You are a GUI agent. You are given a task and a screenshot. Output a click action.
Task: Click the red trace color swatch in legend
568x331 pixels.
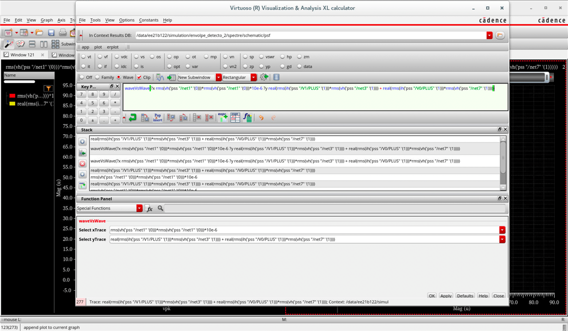tap(12, 96)
